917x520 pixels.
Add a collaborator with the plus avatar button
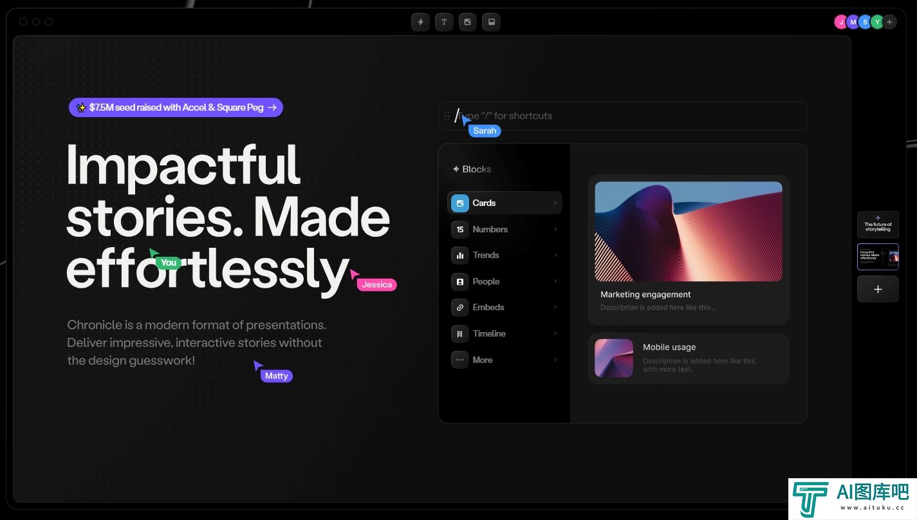pyautogui.click(x=889, y=22)
